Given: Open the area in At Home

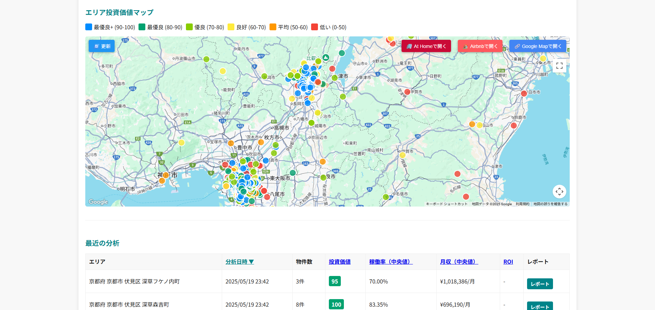Looking at the screenshot, I should tap(426, 46).
